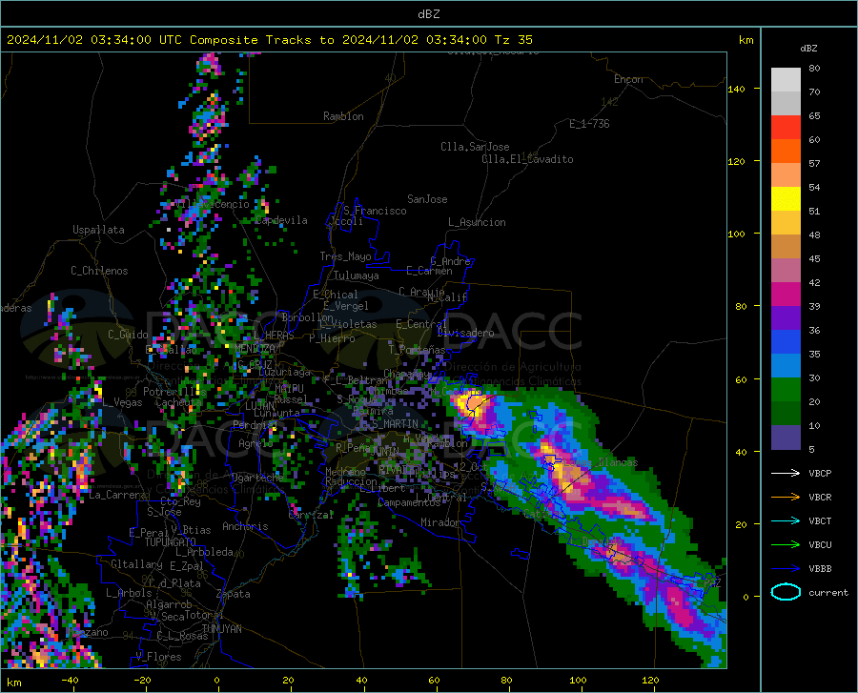Click the white VBCP arrow in legend

pos(786,473)
